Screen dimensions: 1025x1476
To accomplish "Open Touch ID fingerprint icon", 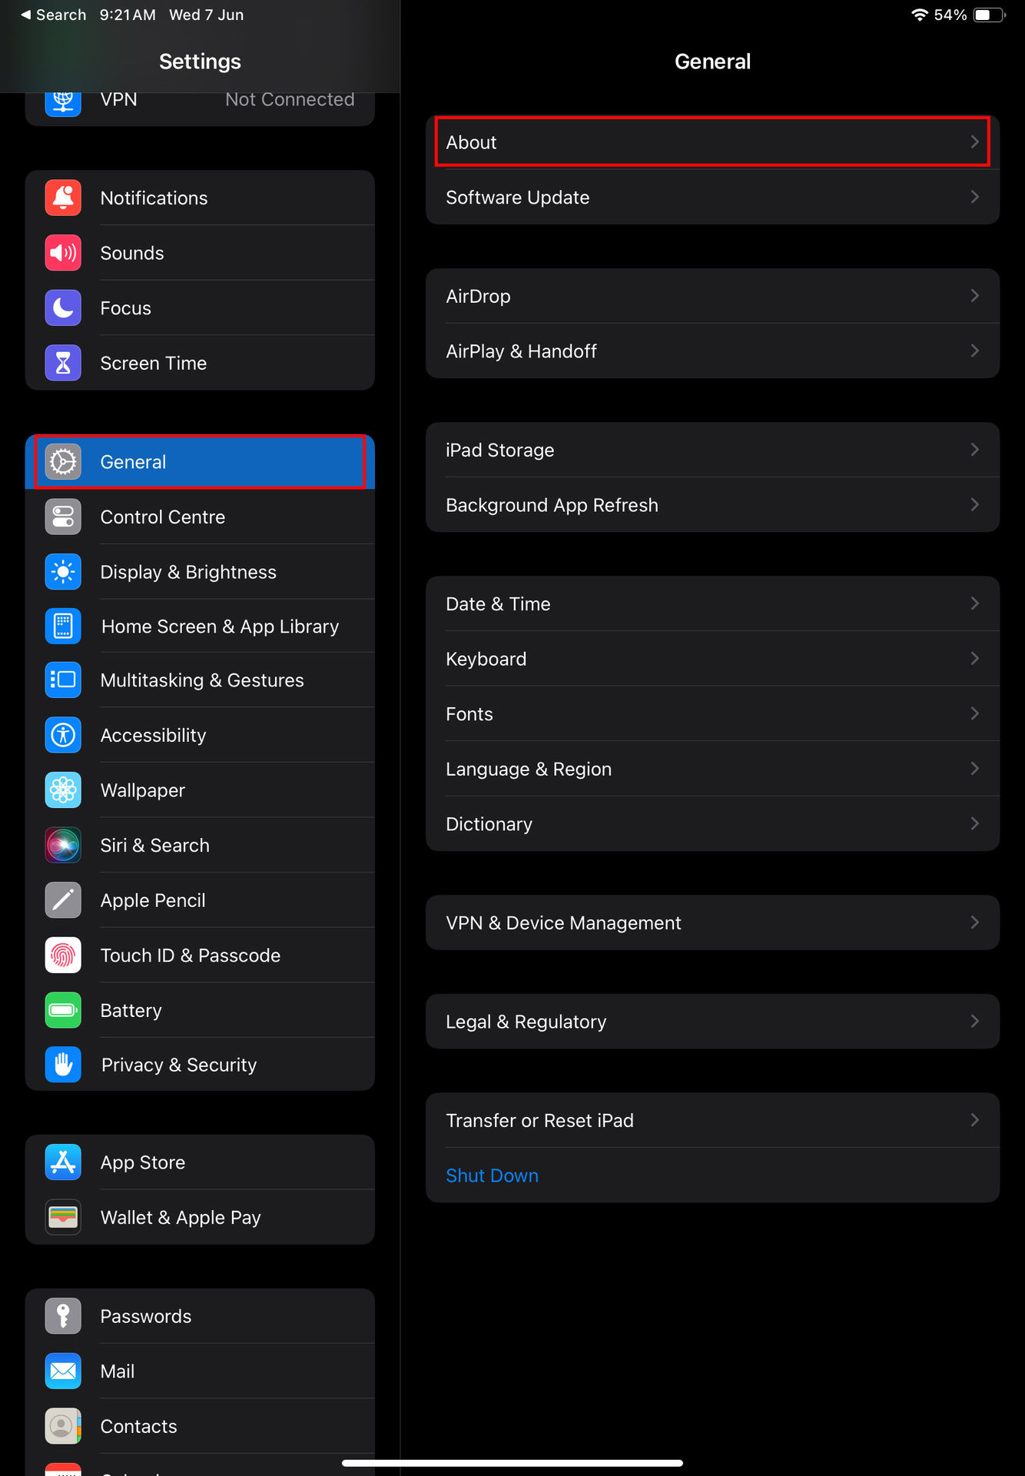I will [x=63, y=955].
